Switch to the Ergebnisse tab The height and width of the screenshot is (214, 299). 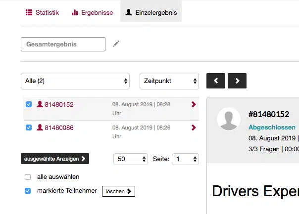click(92, 12)
